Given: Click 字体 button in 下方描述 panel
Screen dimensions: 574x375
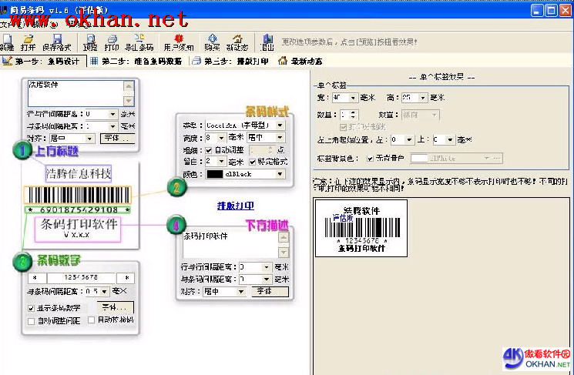Looking at the screenshot, I should point(270,291).
